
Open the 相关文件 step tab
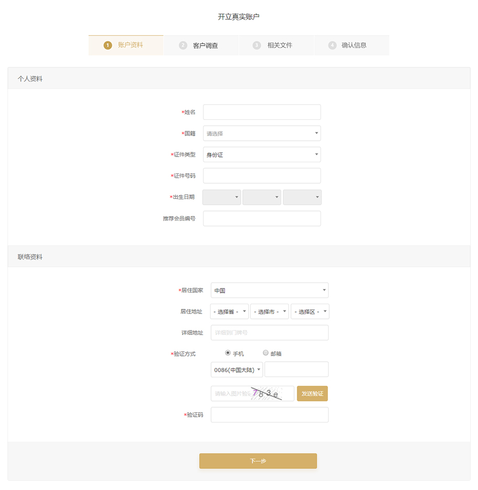pos(276,46)
